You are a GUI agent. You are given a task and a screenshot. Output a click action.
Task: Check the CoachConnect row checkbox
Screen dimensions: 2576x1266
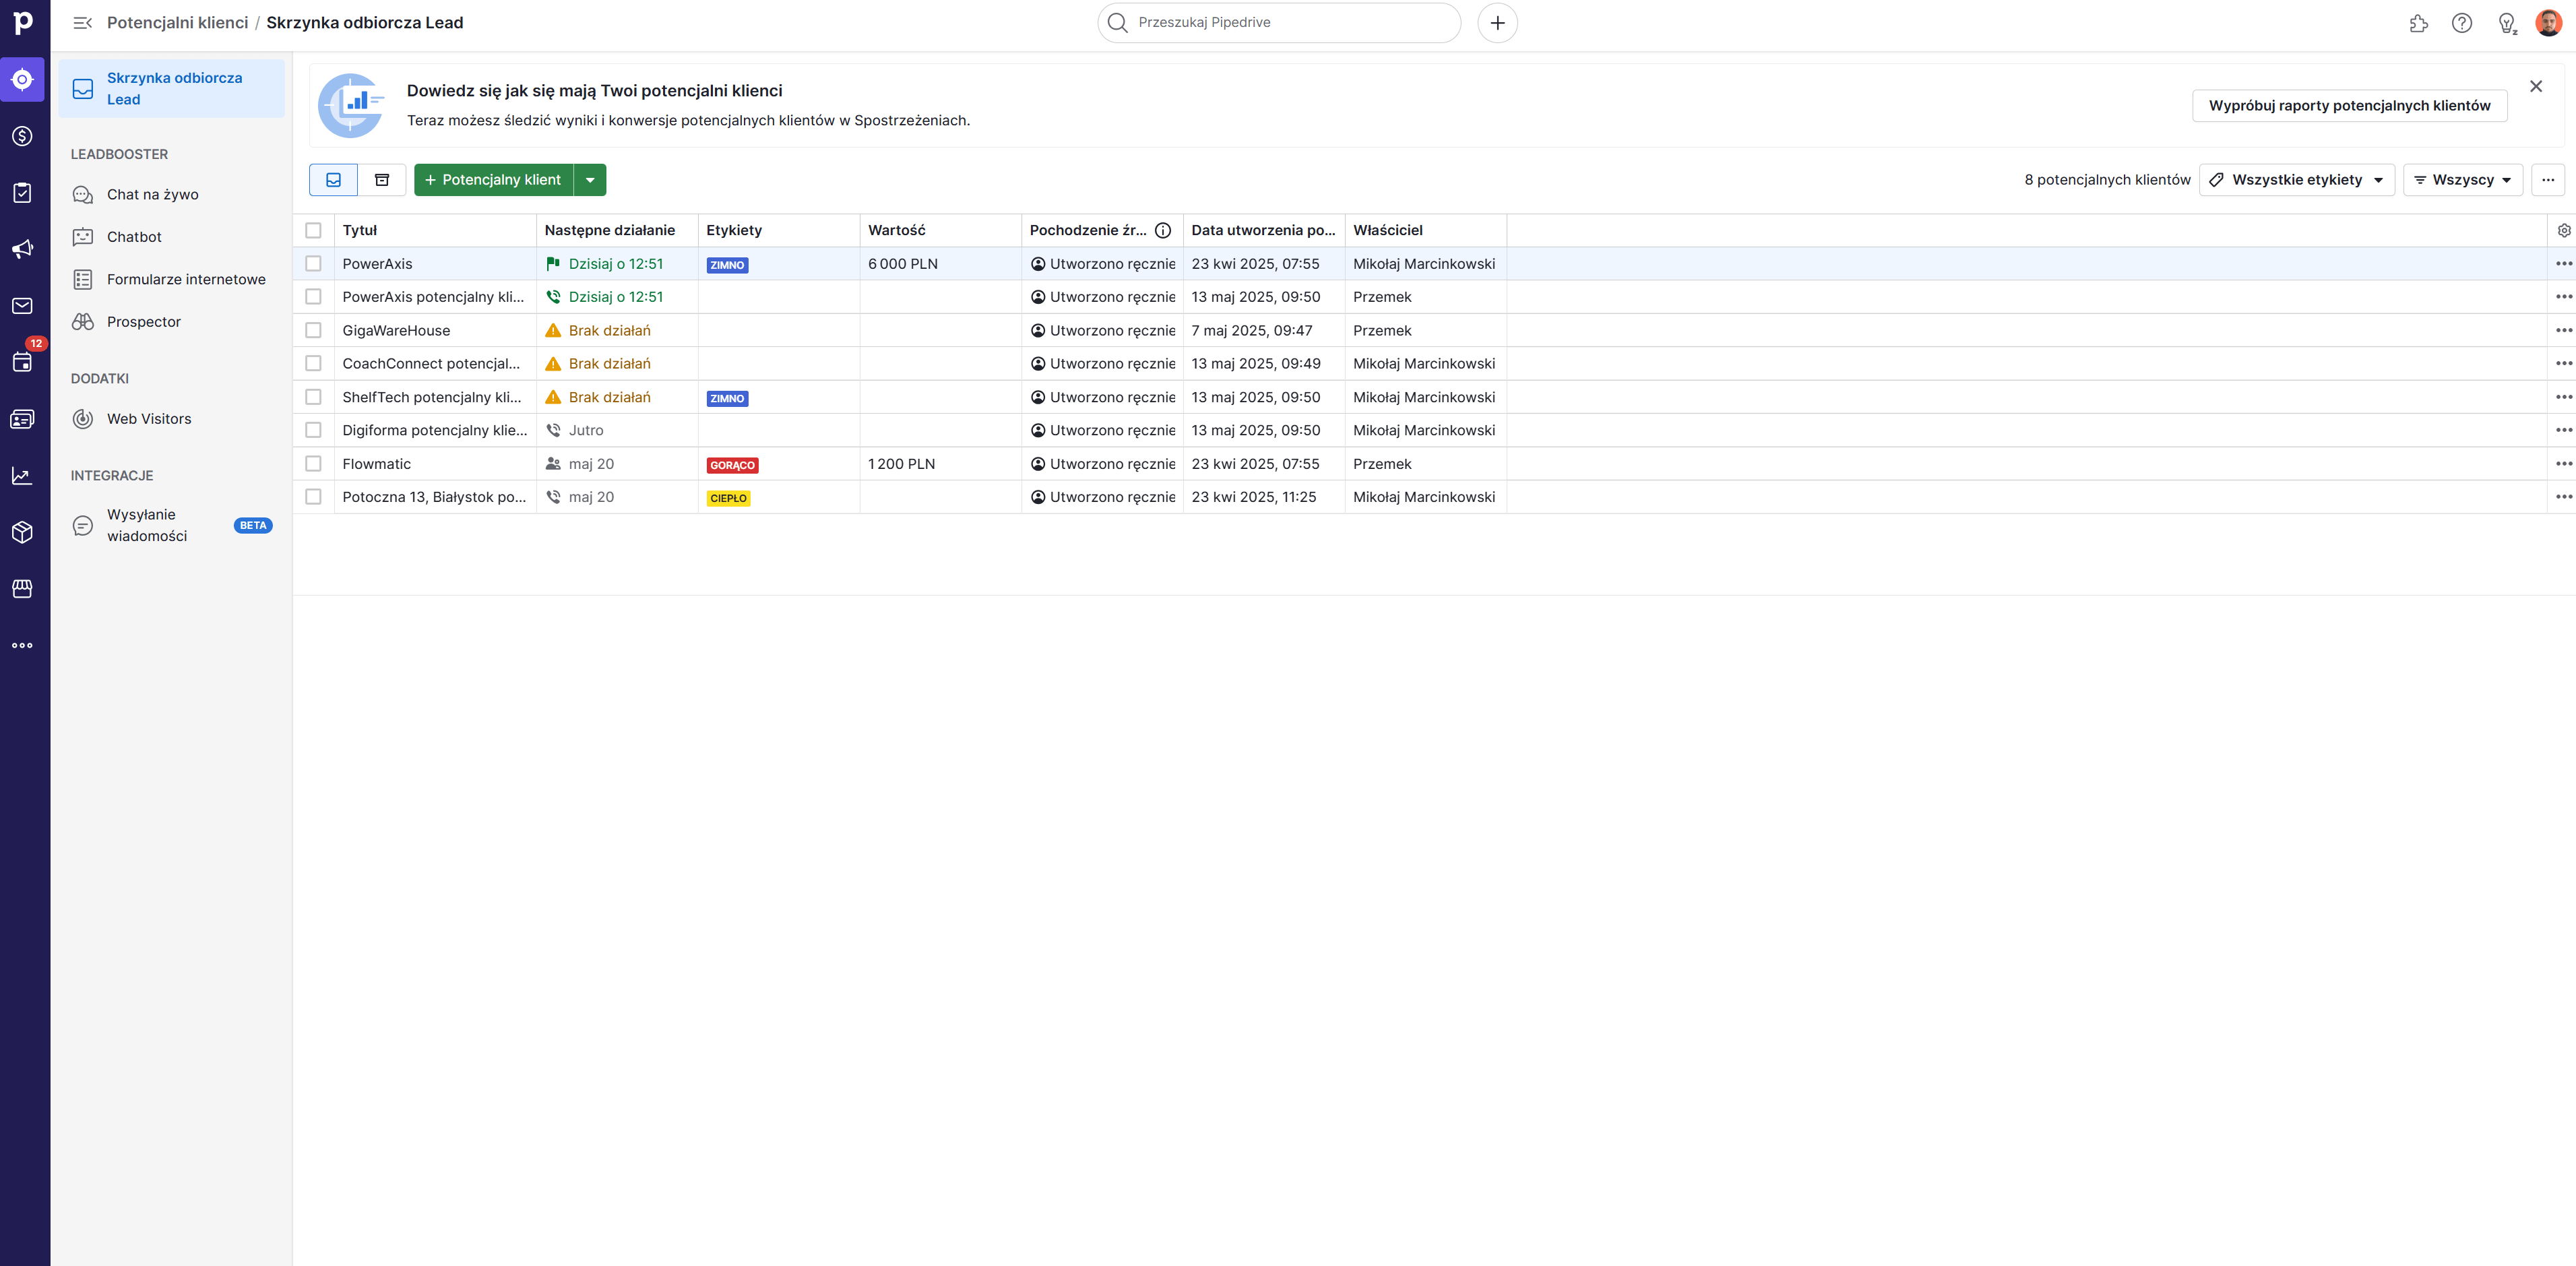coord(313,364)
